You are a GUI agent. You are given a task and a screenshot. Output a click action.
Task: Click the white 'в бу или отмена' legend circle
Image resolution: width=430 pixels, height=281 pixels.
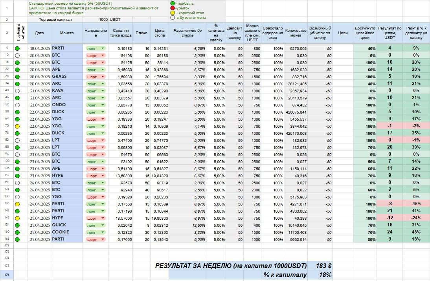coord(172,18)
